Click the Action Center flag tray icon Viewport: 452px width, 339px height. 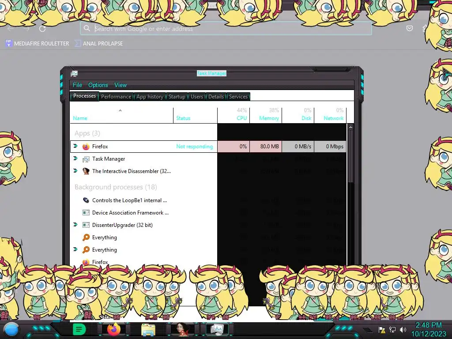tap(382, 330)
